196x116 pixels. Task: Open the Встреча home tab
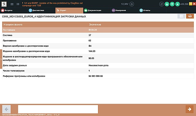14,10
